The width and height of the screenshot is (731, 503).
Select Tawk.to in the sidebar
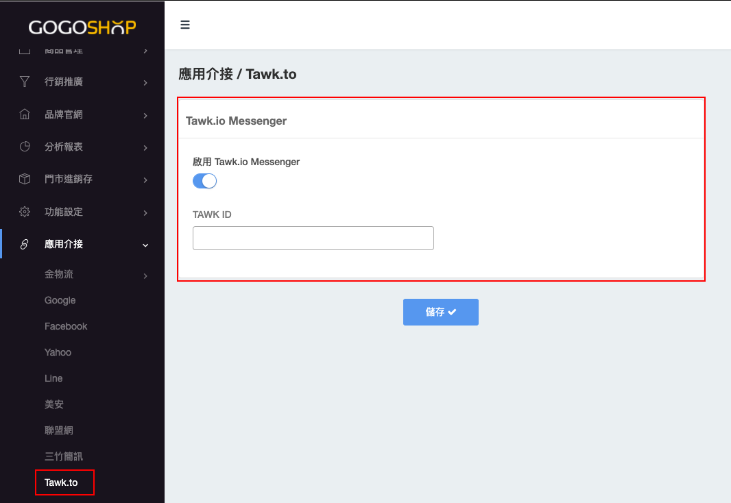click(61, 482)
